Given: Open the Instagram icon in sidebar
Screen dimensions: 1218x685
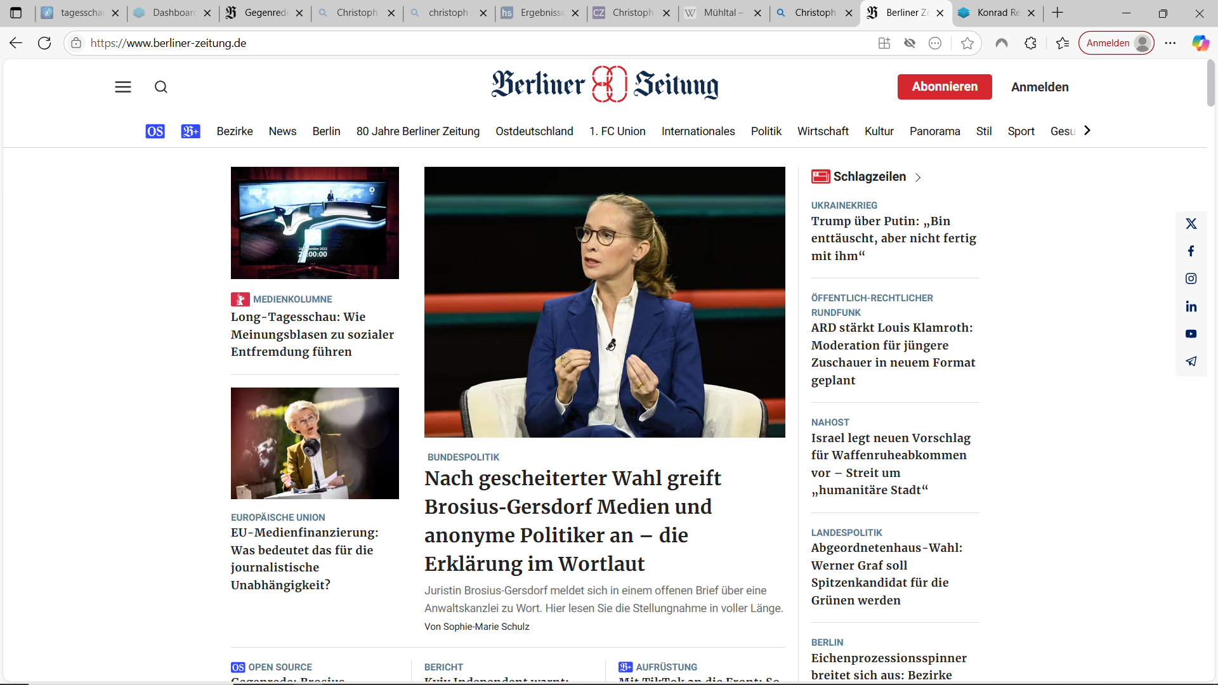Looking at the screenshot, I should [1191, 278].
